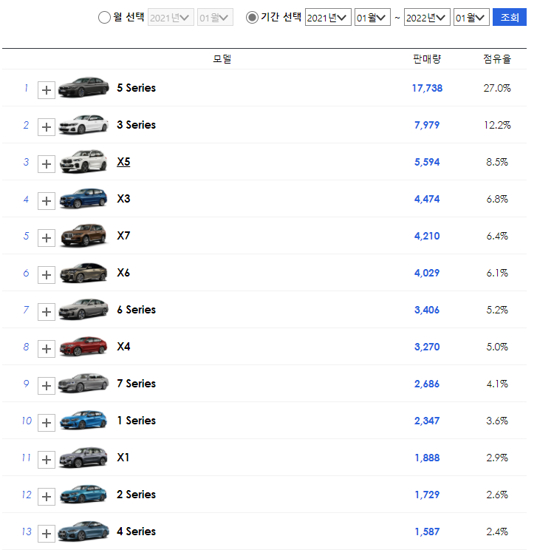
Task: Click the gray X1 car thumbnail
Action: point(83,457)
